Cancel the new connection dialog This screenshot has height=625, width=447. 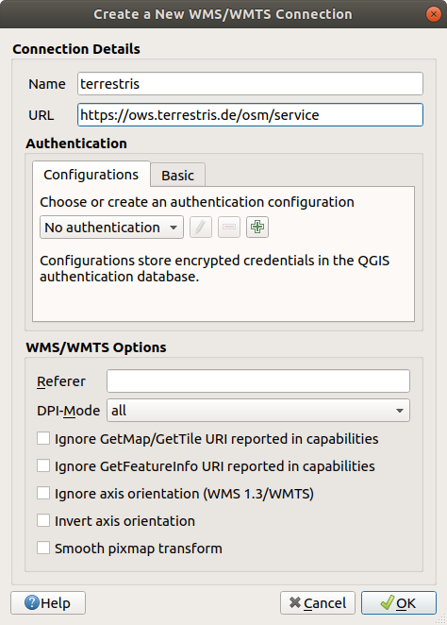[x=317, y=602]
